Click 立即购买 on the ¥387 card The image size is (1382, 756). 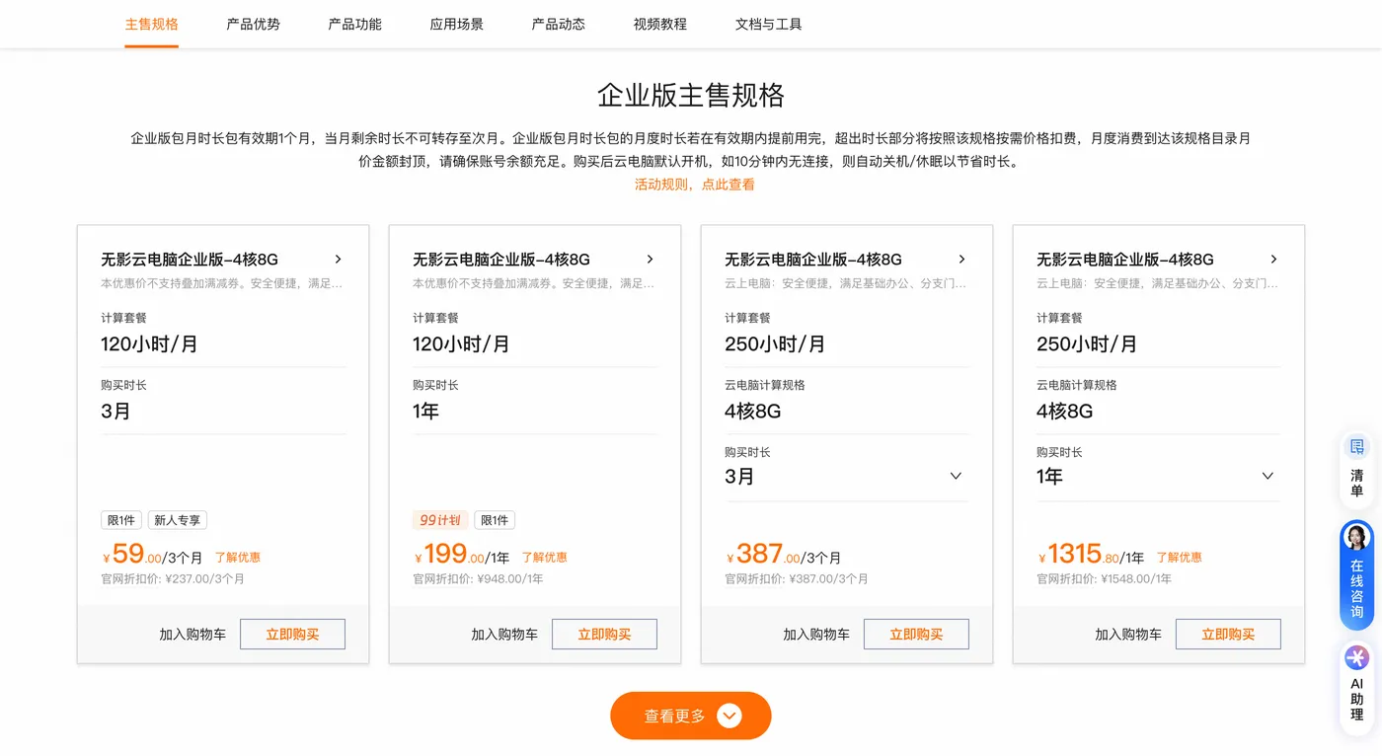point(916,635)
